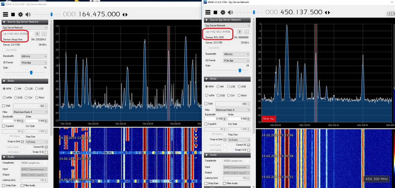Click bandwidth field showing 11 500, left window

point(13,121)
